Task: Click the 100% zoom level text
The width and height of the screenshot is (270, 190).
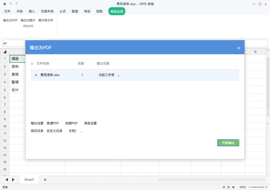Action: click(x=243, y=187)
